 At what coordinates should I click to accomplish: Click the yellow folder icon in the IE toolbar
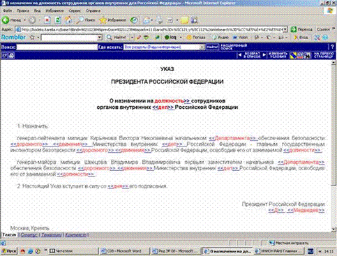(185, 20)
